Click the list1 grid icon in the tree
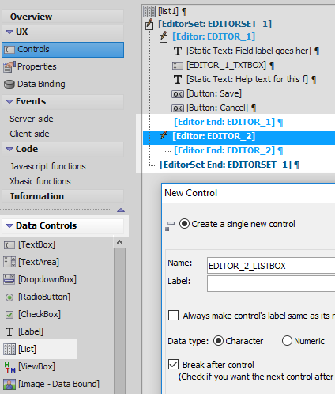The image size is (335, 394). pyautogui.click(x=149, y=12)
